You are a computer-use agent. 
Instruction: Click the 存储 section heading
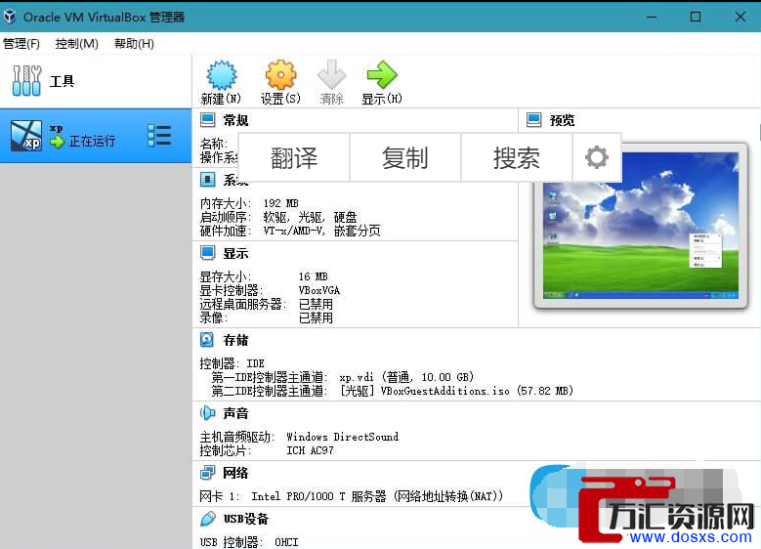tap(235, 340)
